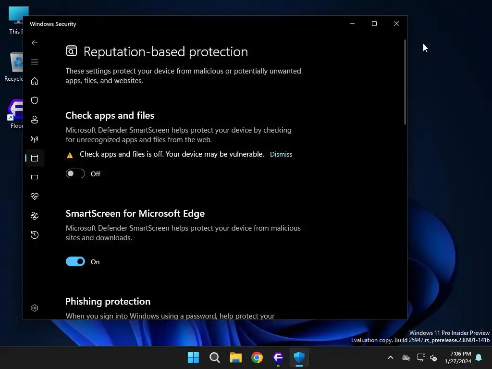Open Windows Security settings gear
This screenshot has height=369, width=492.
[35, 308]
